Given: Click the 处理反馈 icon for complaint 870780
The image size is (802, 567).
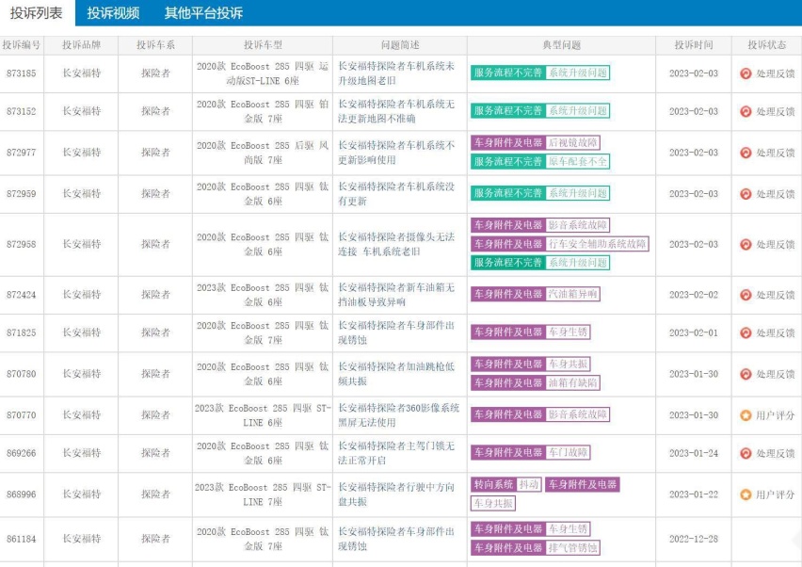Looking at the screenshot, I should pos(746,375).
